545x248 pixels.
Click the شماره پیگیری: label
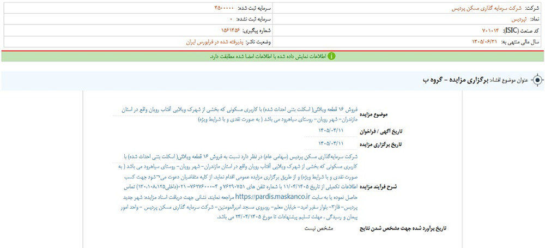tap(257, 31)
